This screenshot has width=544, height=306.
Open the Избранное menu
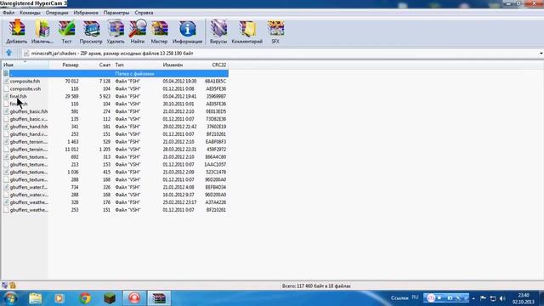click(86, 13)
